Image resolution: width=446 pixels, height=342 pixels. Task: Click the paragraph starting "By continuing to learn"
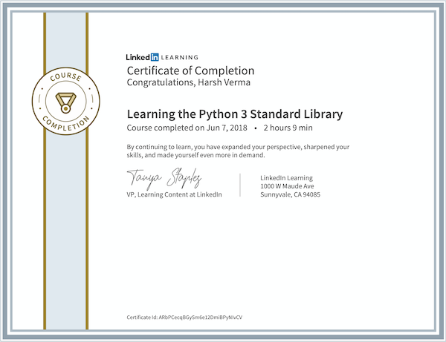click(x=238, y=151)
